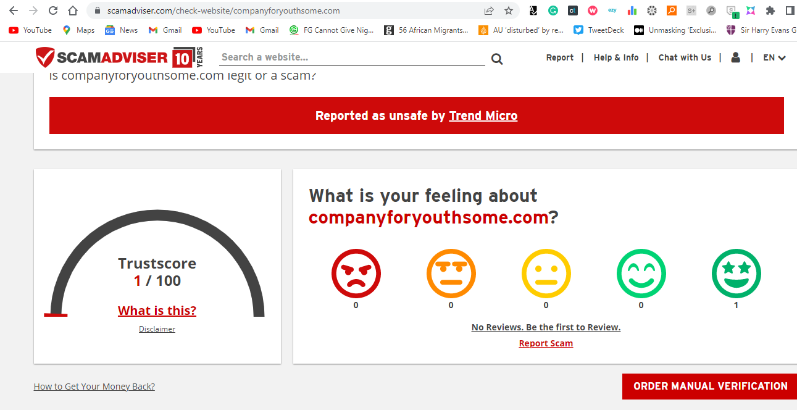Open the Report menu item
The width and height of the screenshot is (797, 410).
pos(560,57)
